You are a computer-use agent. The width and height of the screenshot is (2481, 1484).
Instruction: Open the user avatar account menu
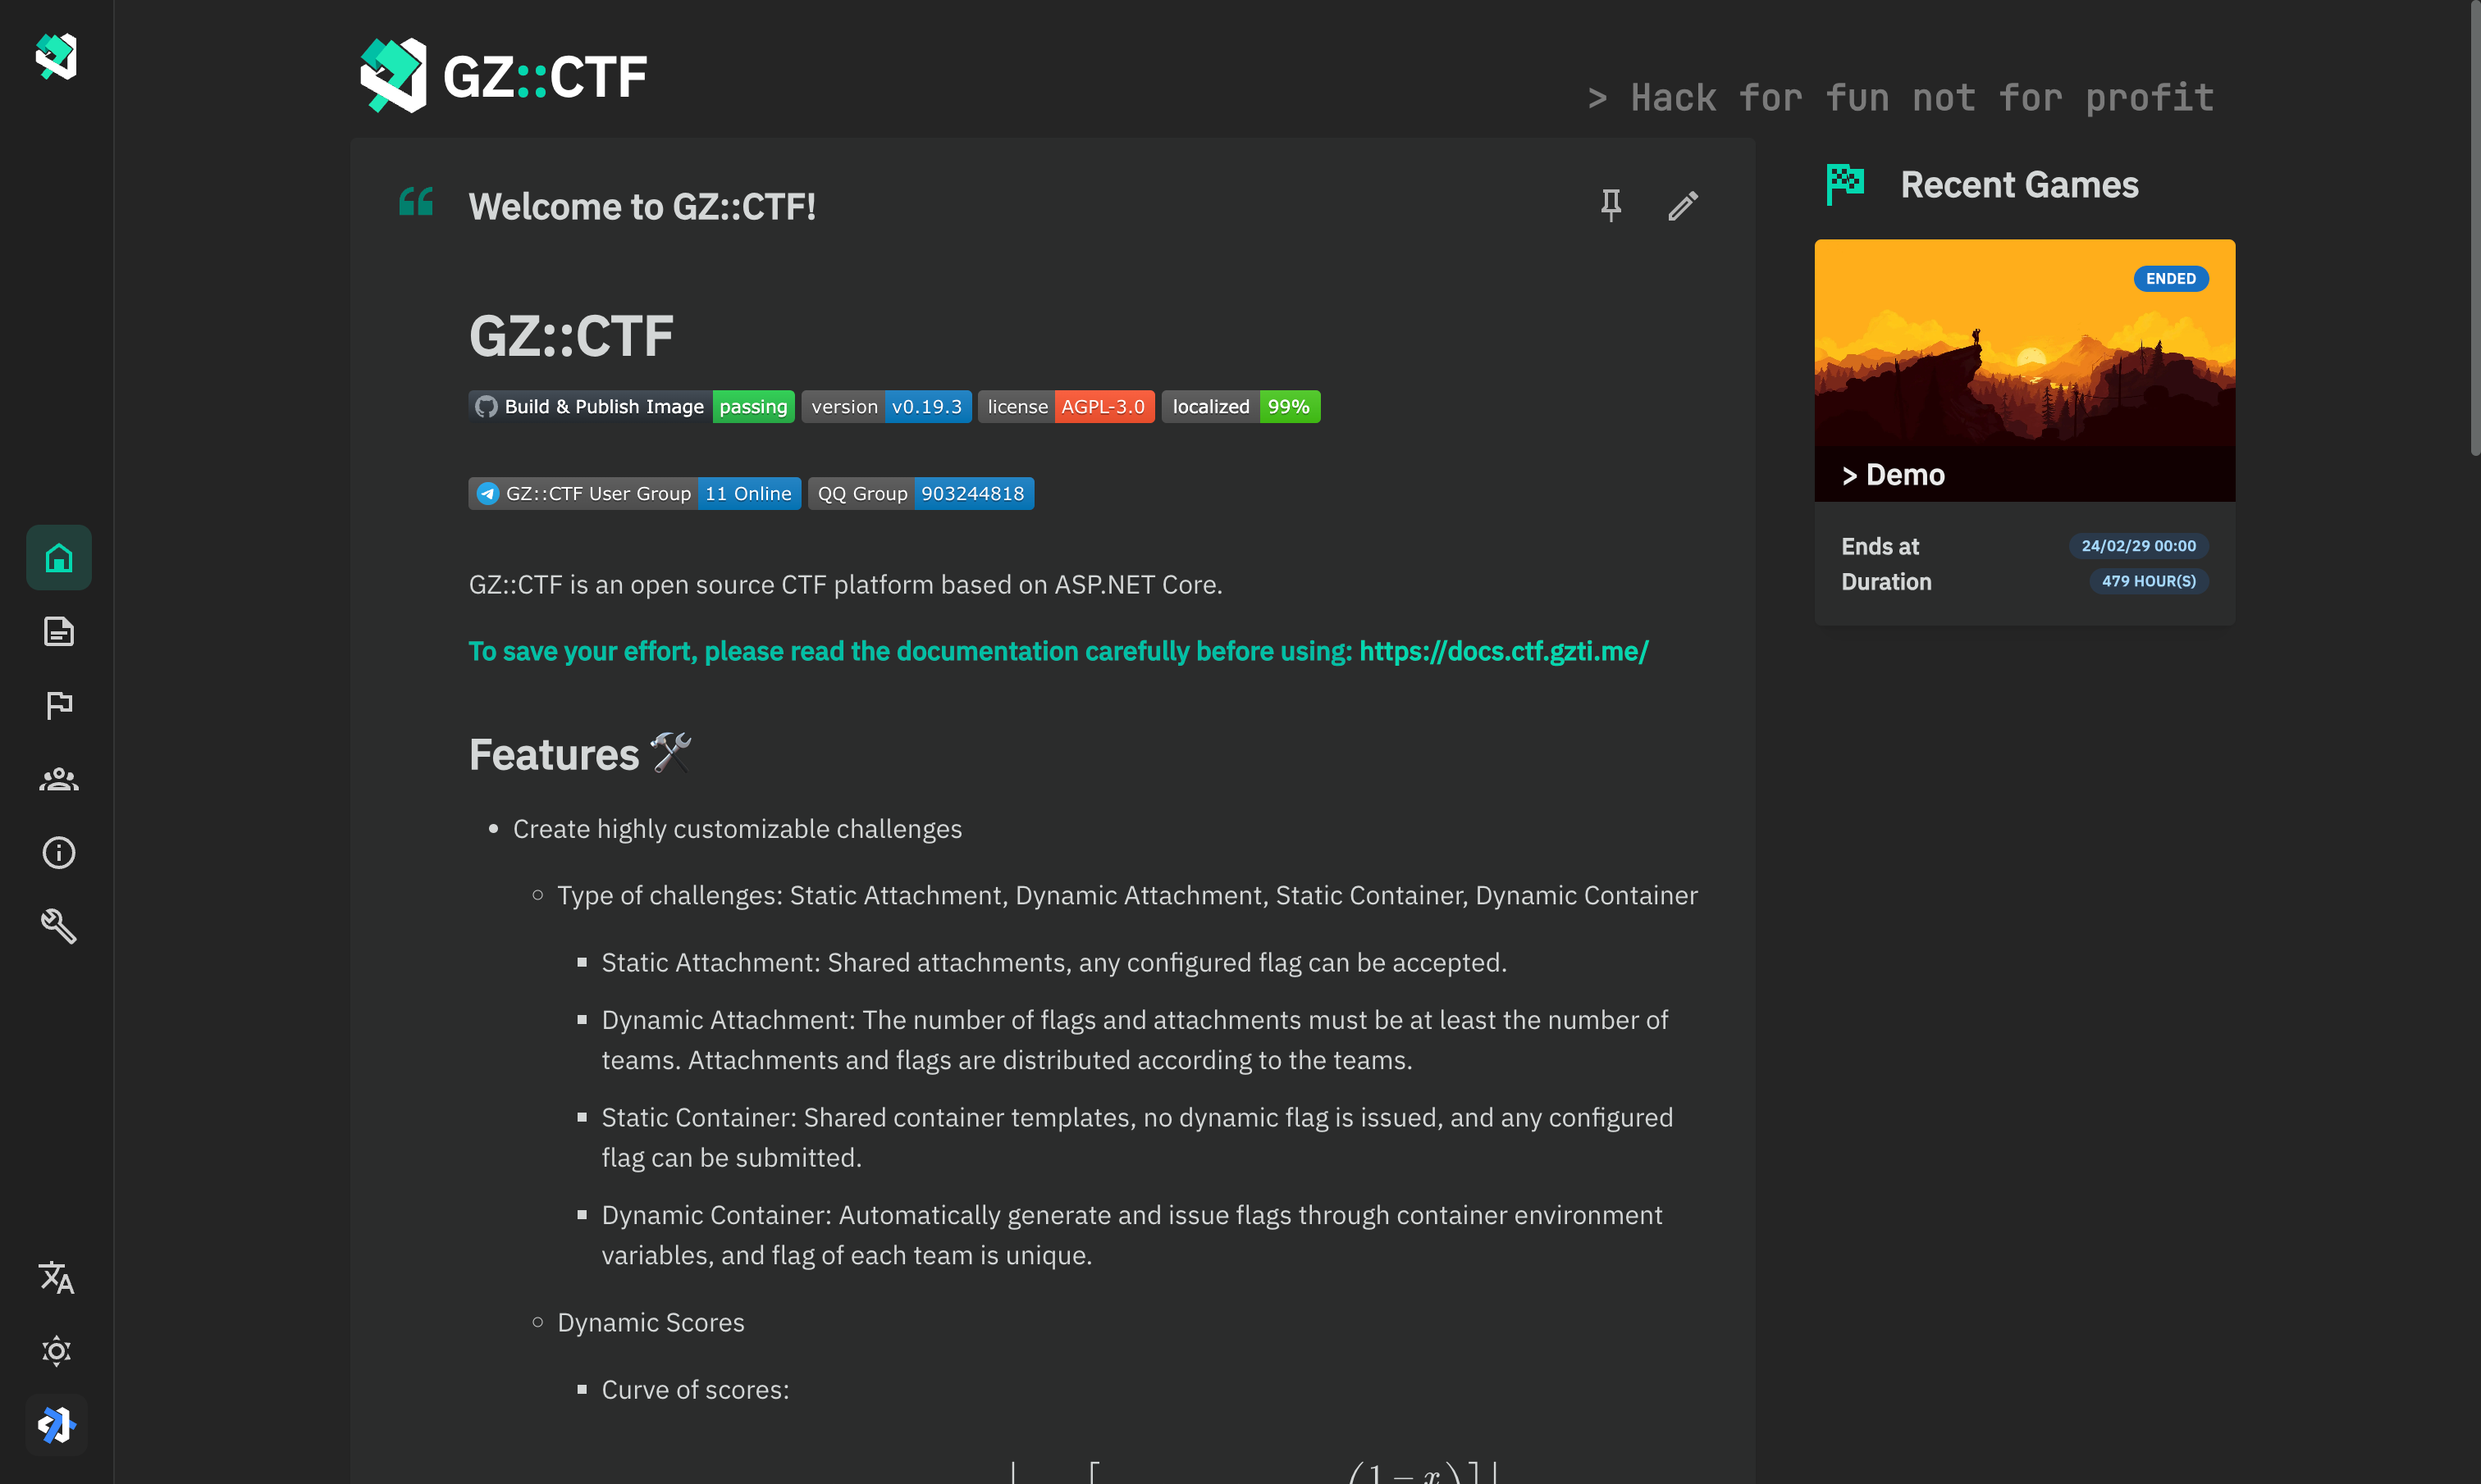(56, 1424)
